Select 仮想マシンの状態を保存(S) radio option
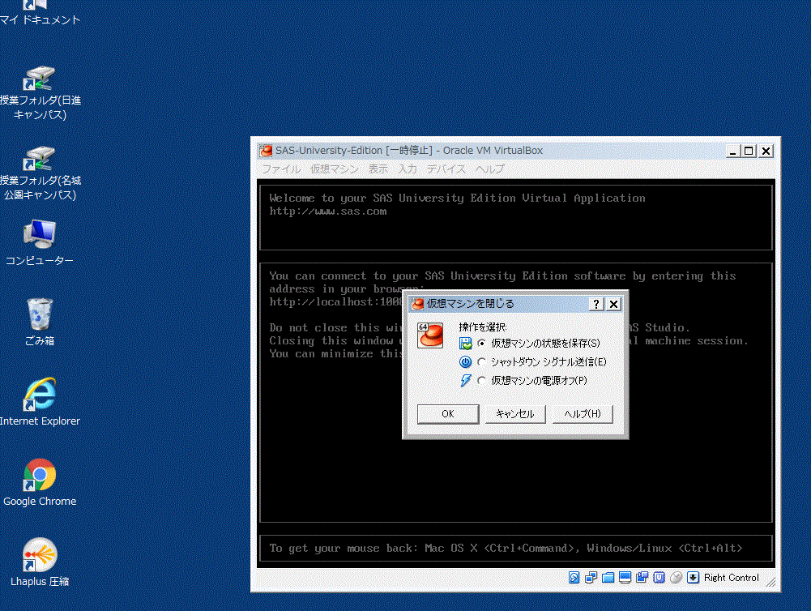The width and height of the screenshot is (811, 611). click(x=539, y=343)
